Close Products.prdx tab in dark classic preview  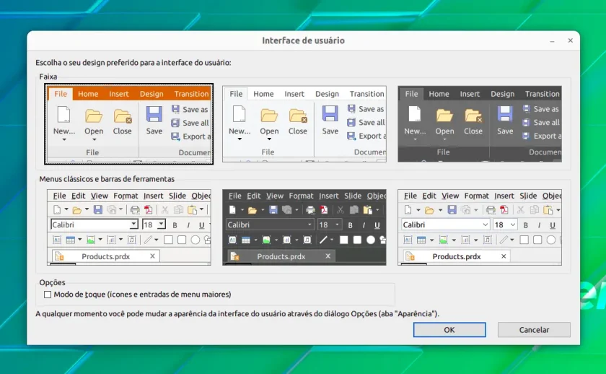click(x=328, y=256)
